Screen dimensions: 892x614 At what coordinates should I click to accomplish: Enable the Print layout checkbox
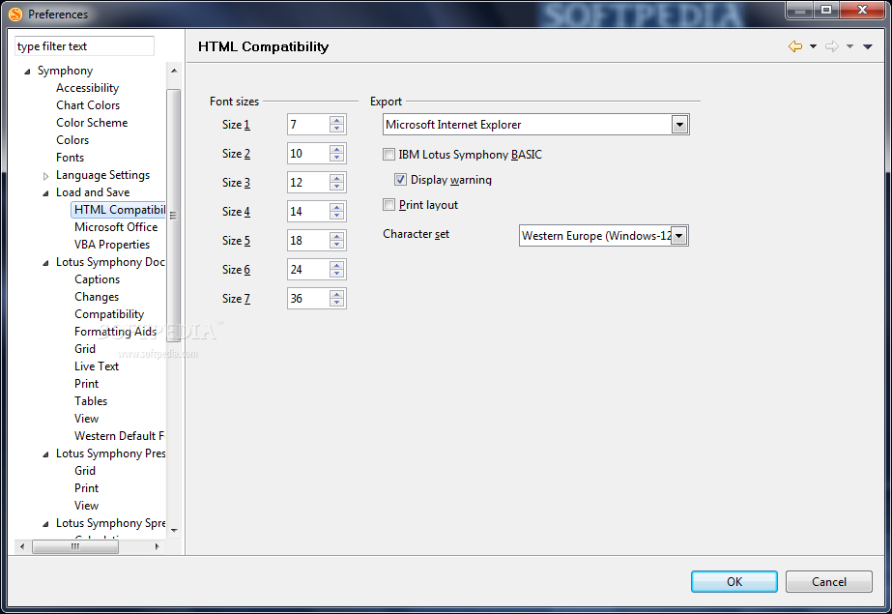[x=389, y=204]
